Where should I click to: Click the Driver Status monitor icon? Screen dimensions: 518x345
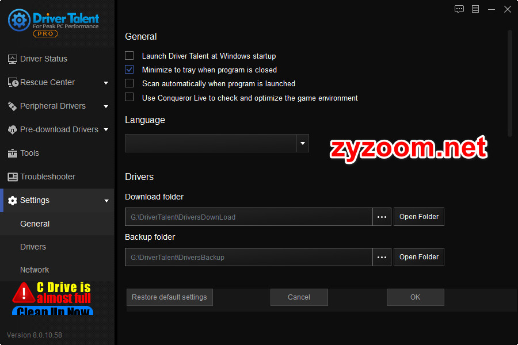tap(13, 59)
